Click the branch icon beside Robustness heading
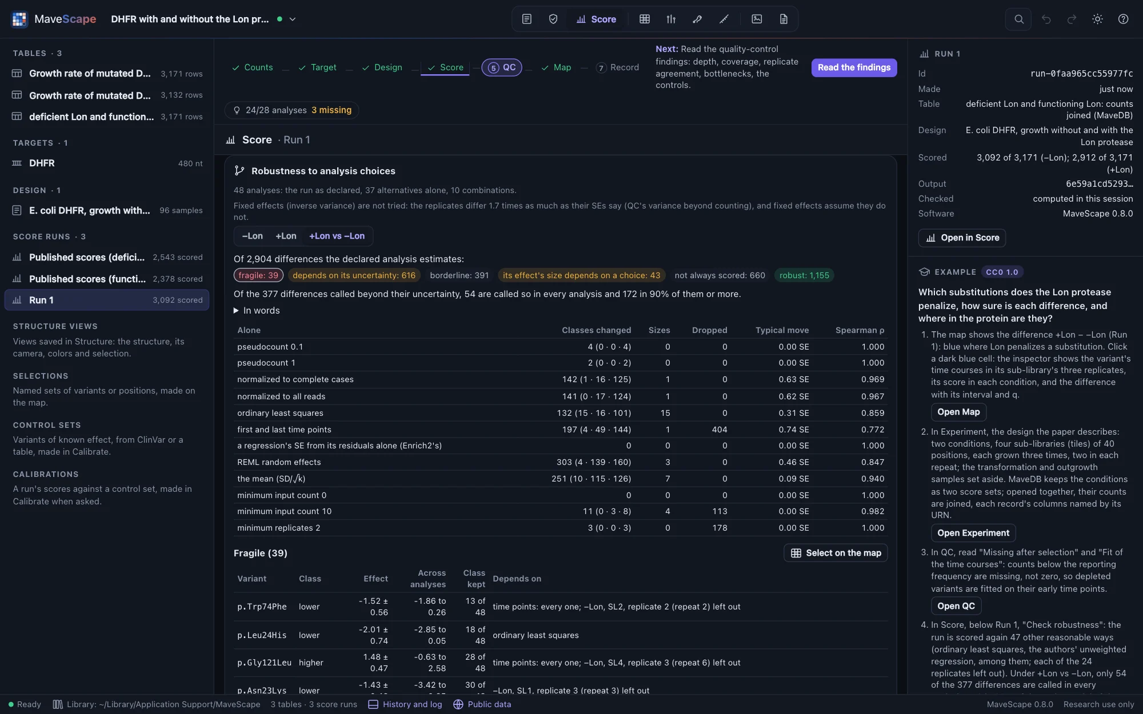The image size is (1143, 714). (239, 171)
